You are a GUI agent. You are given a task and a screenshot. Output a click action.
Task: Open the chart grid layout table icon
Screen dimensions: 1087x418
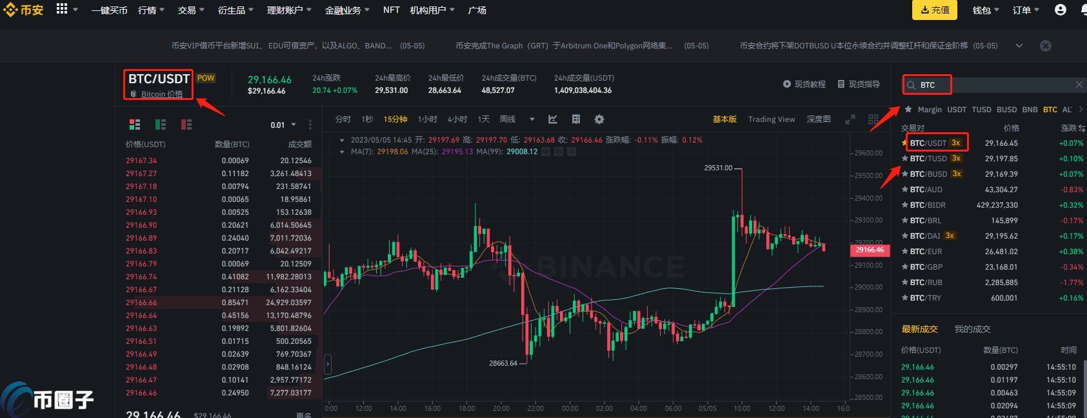coord(576,119)
